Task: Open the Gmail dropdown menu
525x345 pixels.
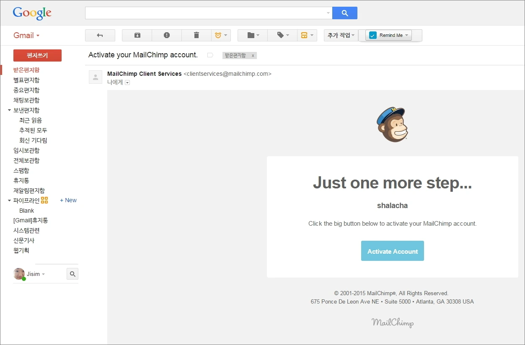Action: click(27, 36)
